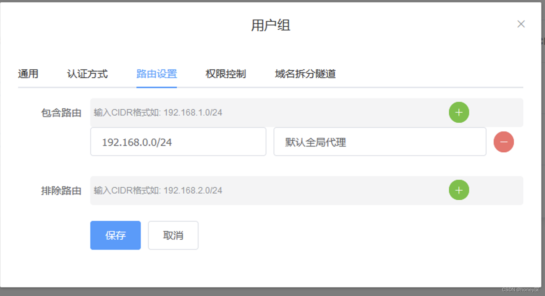Click the 用户组 dialog title

[x=271, y=25]
